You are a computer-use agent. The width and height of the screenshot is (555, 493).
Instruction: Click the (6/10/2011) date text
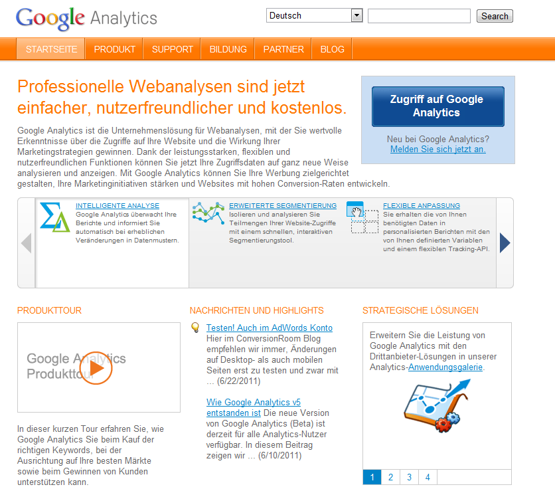(x=279, y=455)
